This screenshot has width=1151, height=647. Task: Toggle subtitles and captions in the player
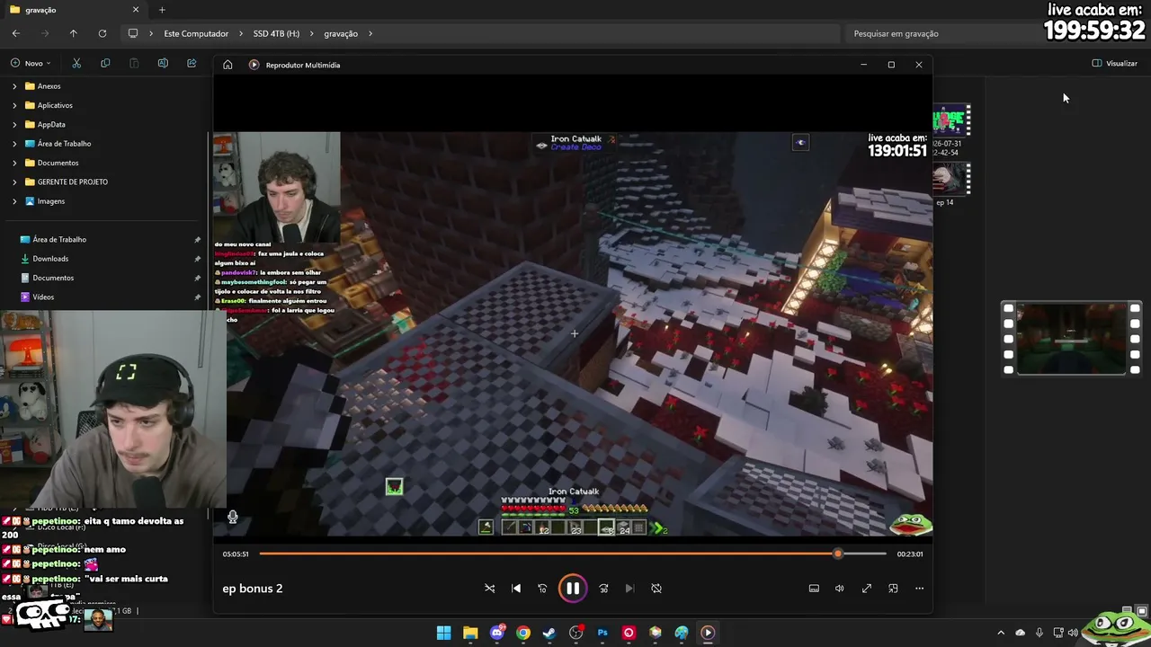(814, 589)
